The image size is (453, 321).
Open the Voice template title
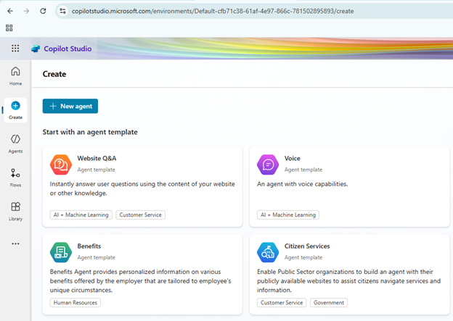pos(292,159)
